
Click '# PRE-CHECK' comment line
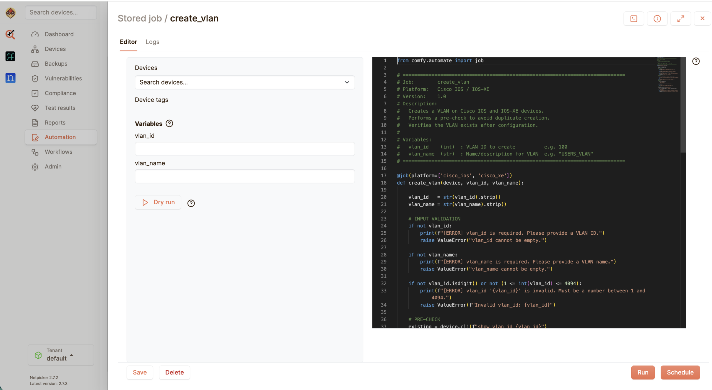(424, 319)
